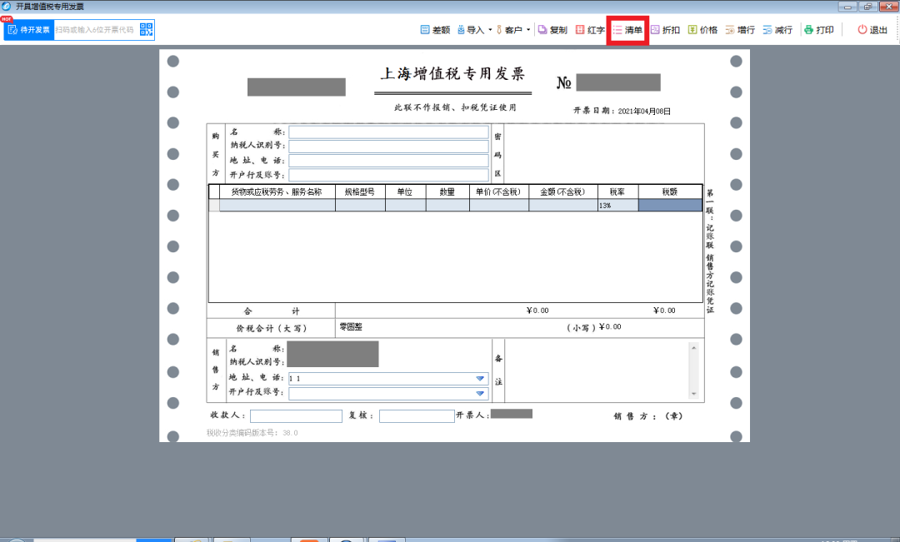Image resolution: width=900 pixels, height=542 pixels.
Task: Click the remarks scrollbar down arrow
Action: click(x=694, y=394)
